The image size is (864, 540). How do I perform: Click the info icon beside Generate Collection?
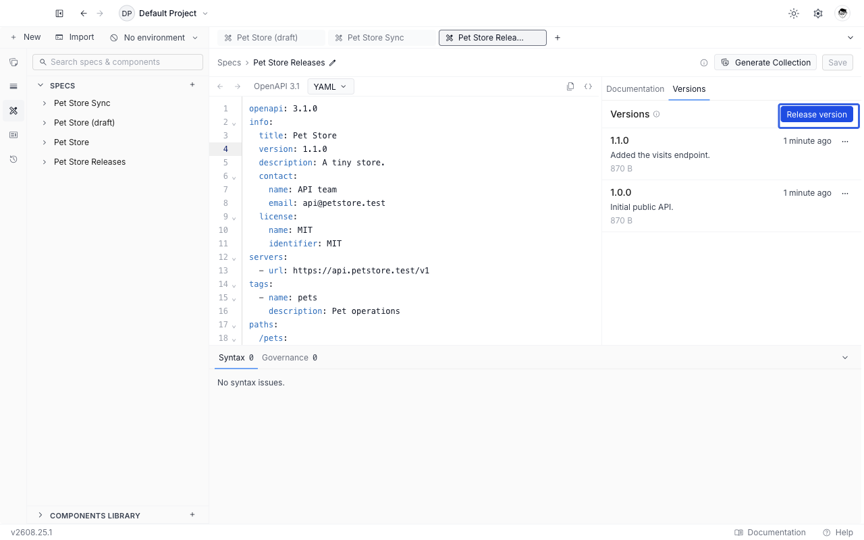704,63
